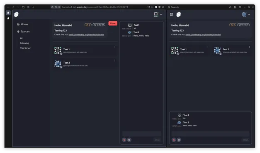Click Test 2 name in right pane chat
This screenshot has width=260, height=153.
point(186,122)
